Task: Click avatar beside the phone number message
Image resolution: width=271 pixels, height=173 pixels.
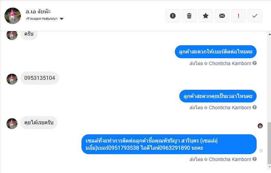Action: coord(12,79)
